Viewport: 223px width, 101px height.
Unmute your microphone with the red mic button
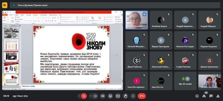pos(84,96)
